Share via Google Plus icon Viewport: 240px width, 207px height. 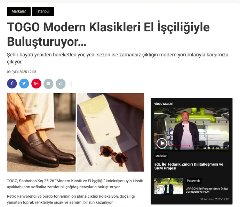pos(36,83)
